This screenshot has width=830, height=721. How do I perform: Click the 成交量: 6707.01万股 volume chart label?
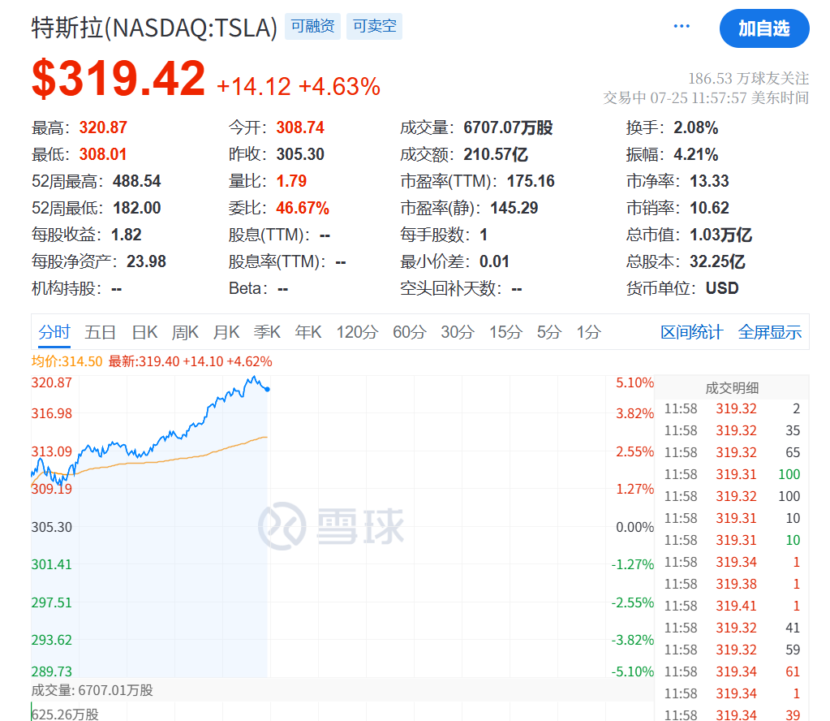tap(92, 690)
